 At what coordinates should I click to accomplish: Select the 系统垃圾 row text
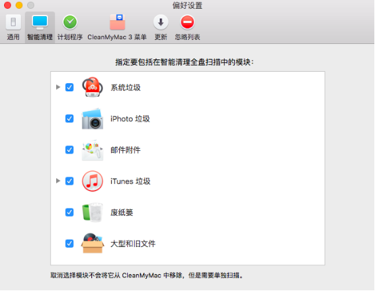[x=125, y=87]
